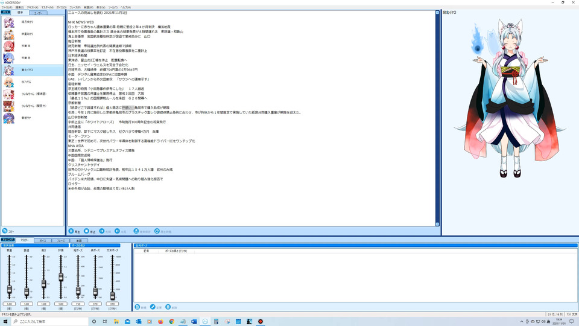Open the ヘルプ(H) menu
This screenshot has height=326, width=579.
pyautogui.click(x=125, y=7)
